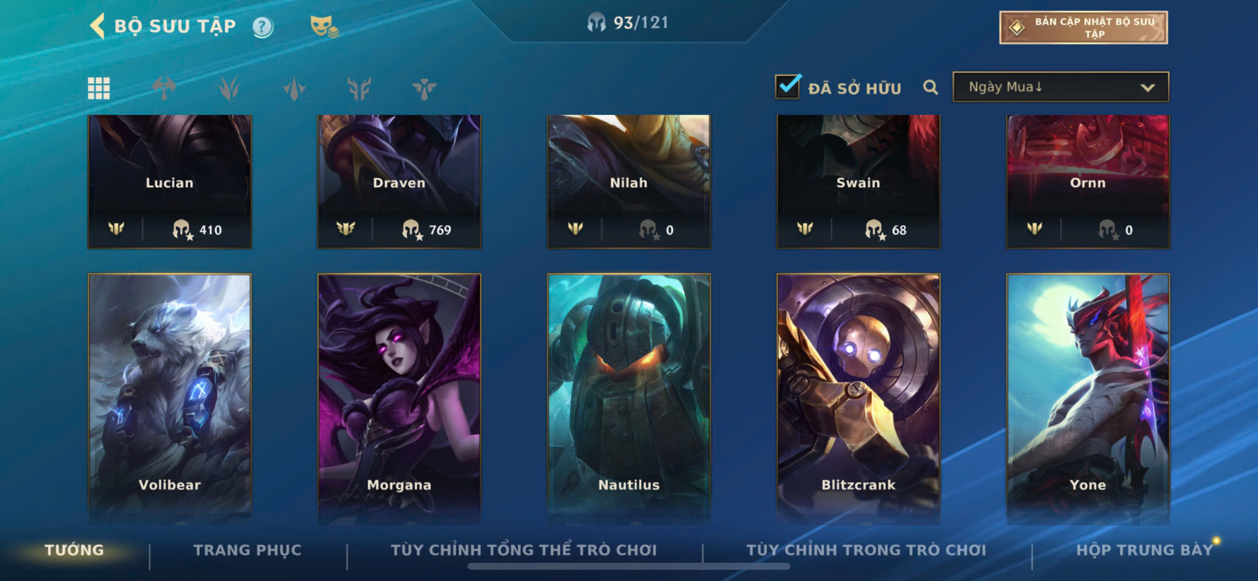This screenshot has width=1258, height=581.
Task: Expand the Ngày Mua sort dropdown
Action: pyautogui.click(x=1061, y=87)
